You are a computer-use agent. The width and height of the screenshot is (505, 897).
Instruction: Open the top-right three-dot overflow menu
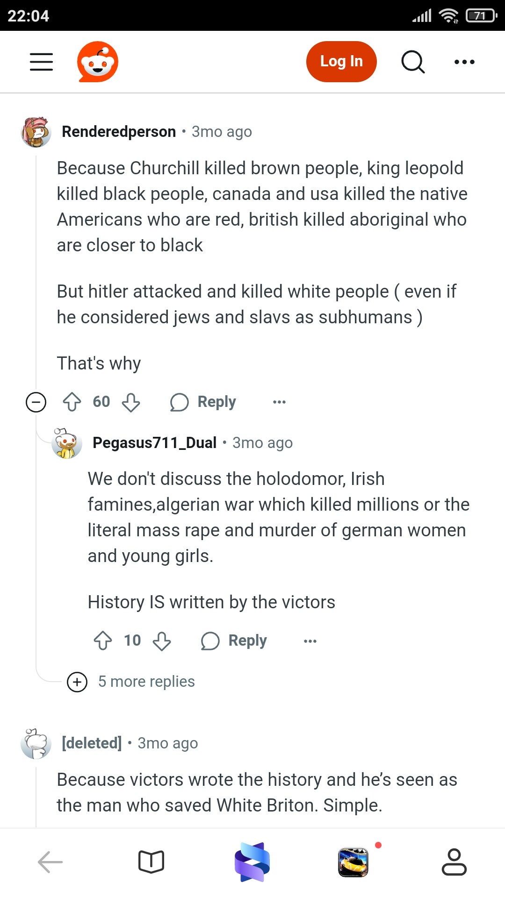pos(464,62)
